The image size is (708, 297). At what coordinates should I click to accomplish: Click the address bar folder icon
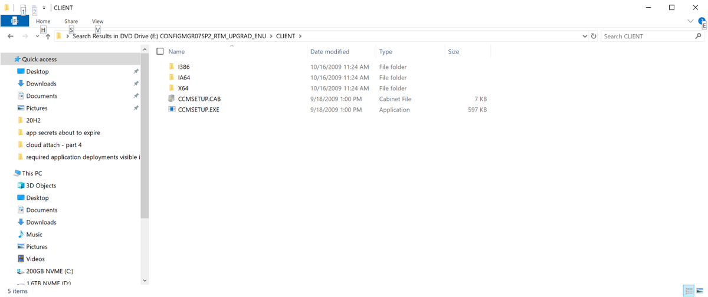pos(59,36)
